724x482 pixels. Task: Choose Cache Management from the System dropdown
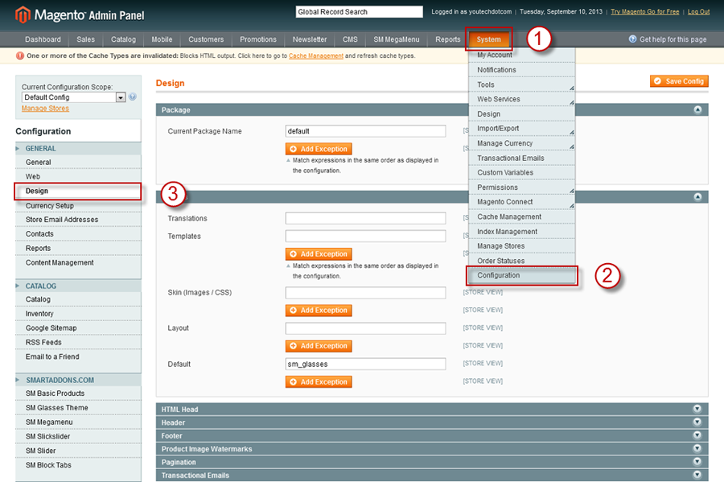[x=522, y=216]
